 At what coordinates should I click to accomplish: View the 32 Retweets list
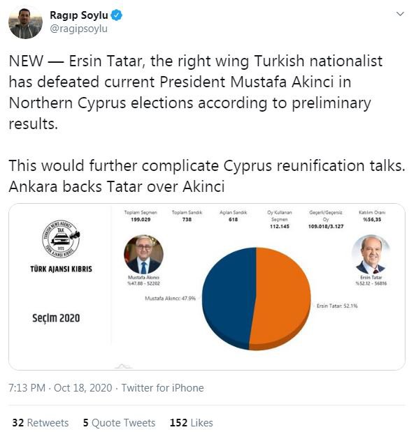tap(41, 423)
